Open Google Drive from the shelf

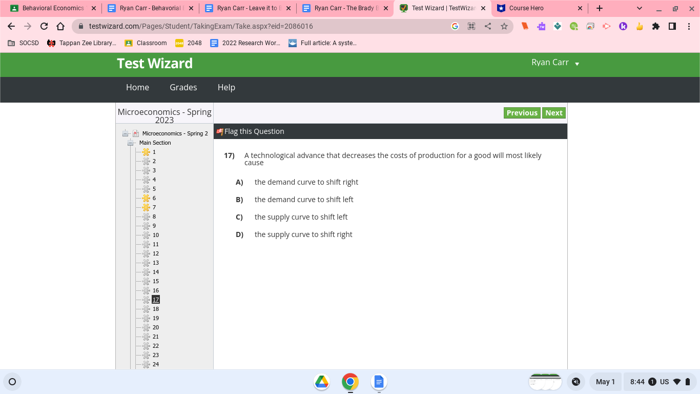point(321,382)
